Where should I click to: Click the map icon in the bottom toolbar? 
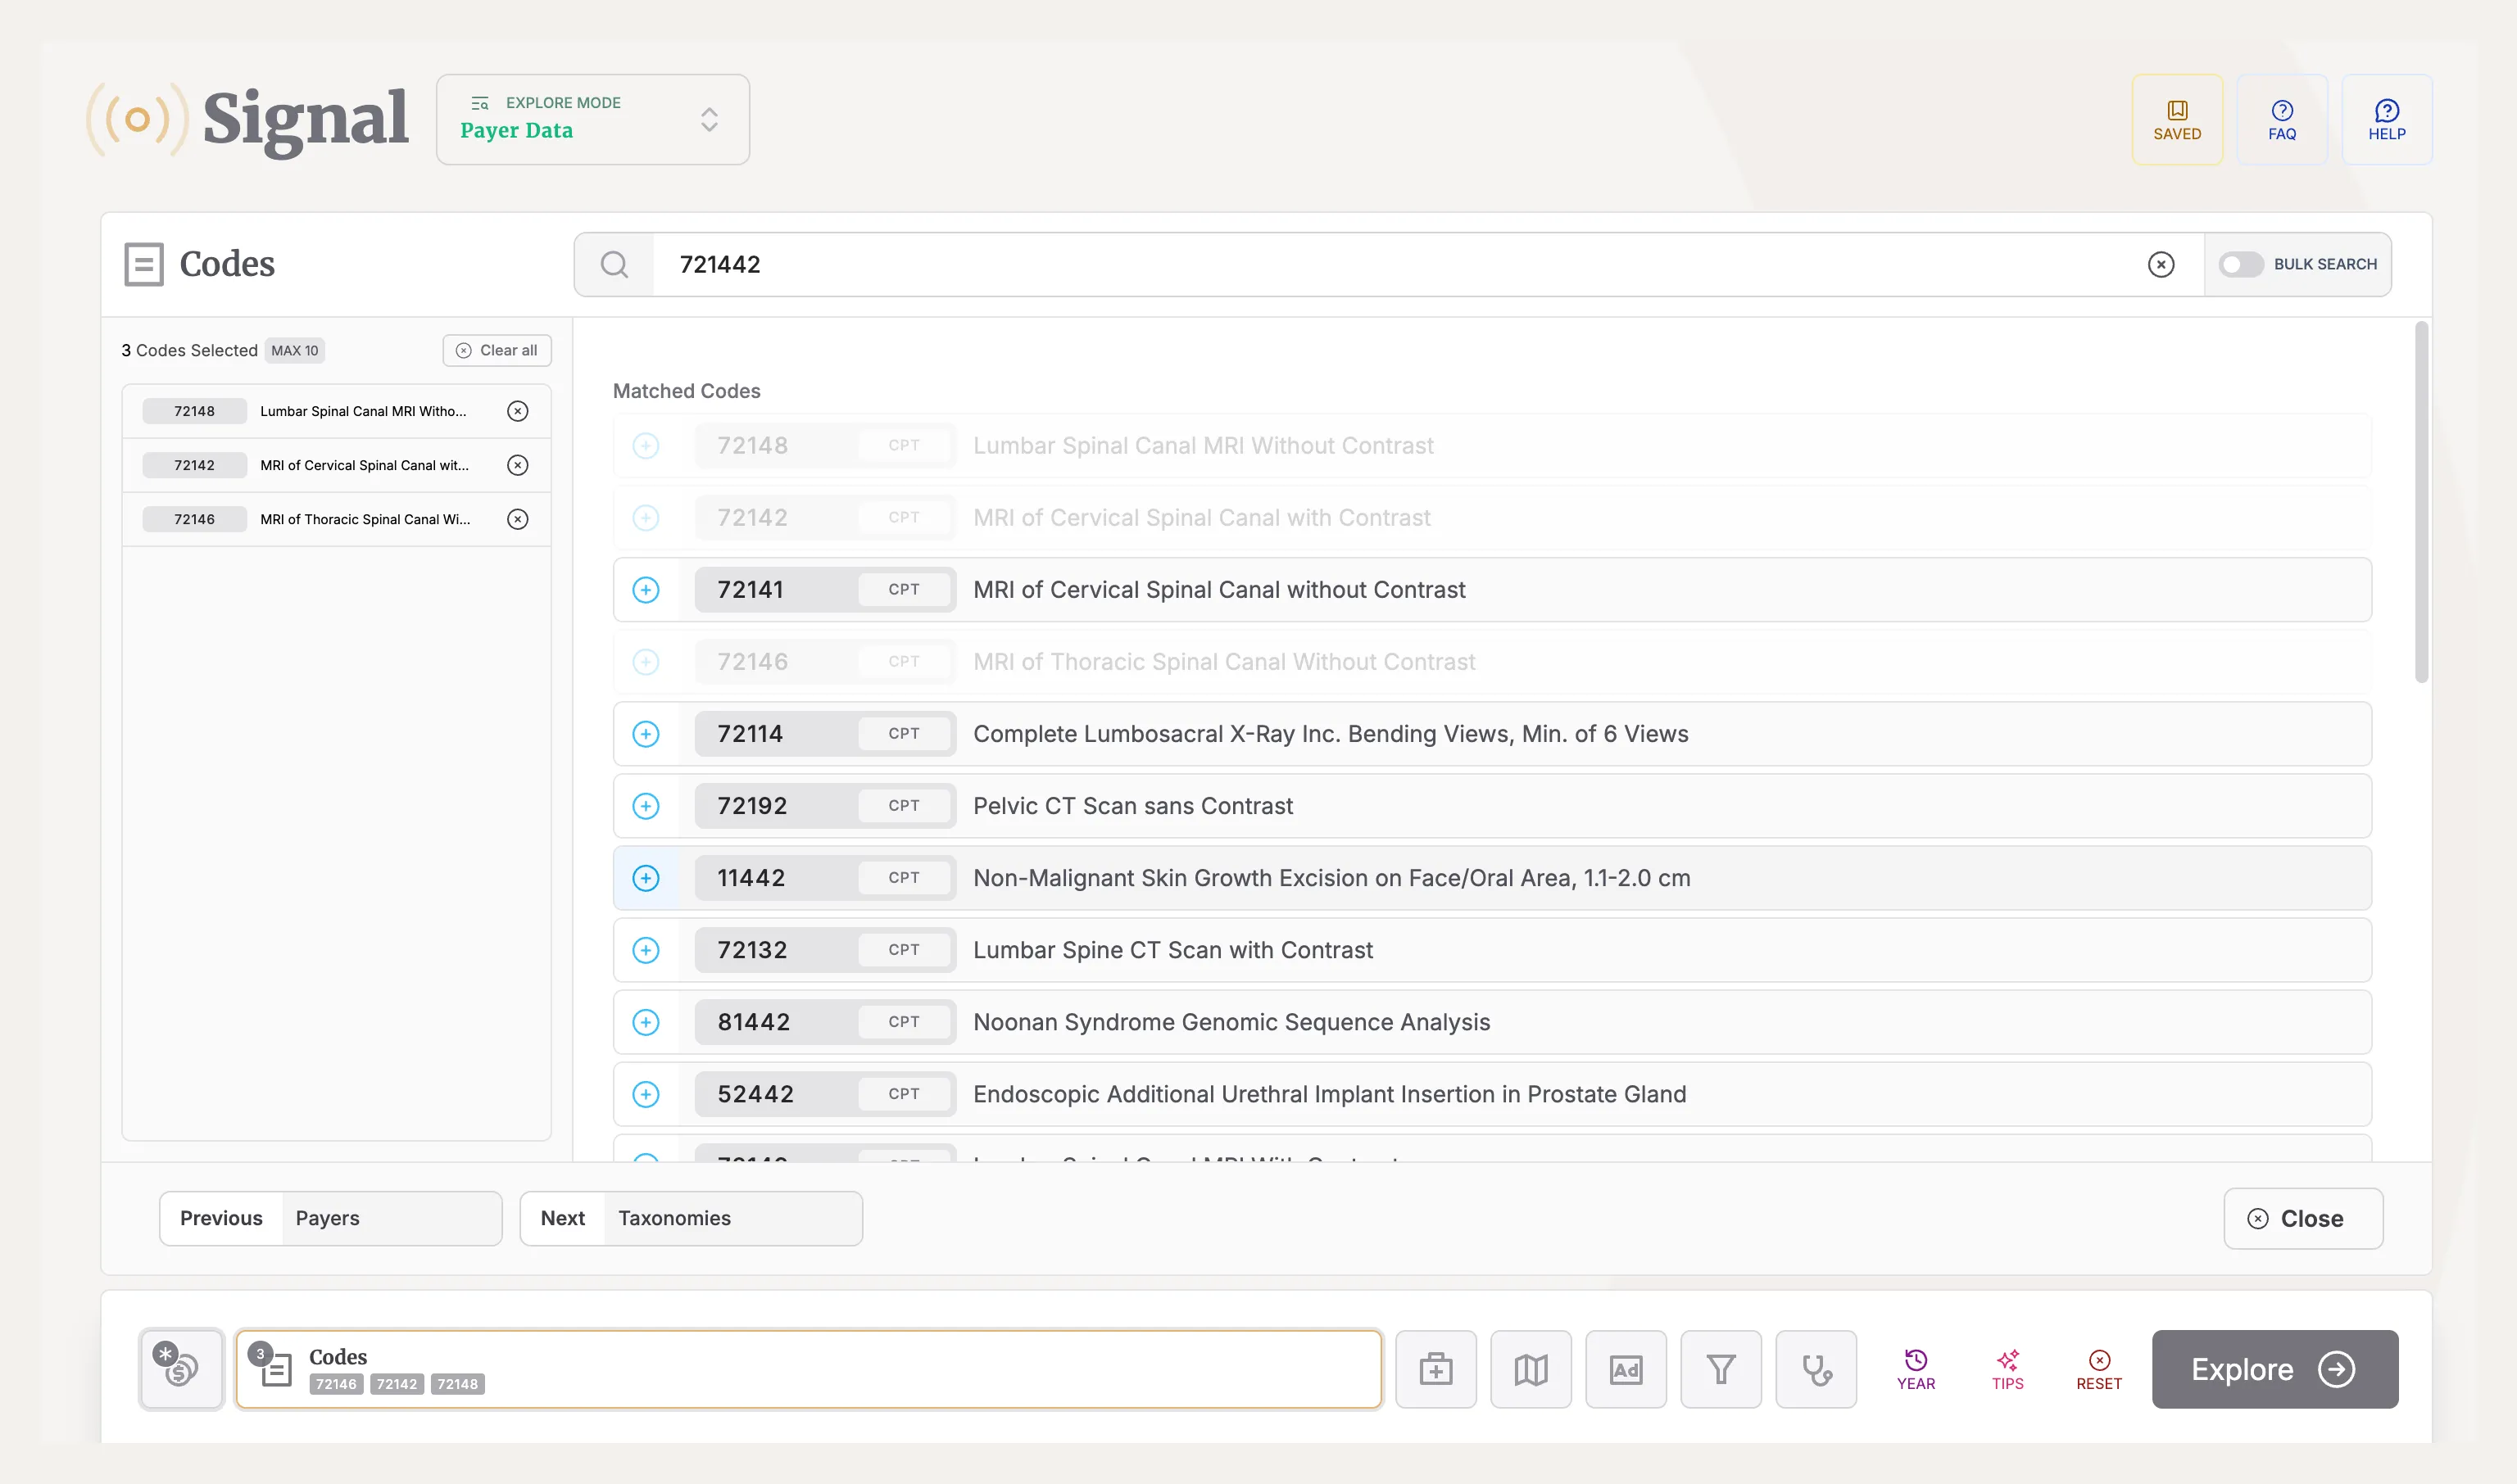(x=1531, y=1369)
